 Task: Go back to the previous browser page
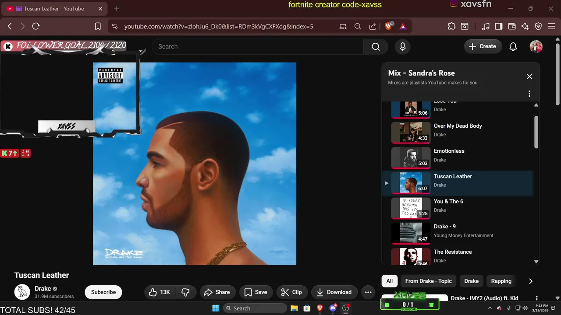pyautogui.click(x=10, y=26)
